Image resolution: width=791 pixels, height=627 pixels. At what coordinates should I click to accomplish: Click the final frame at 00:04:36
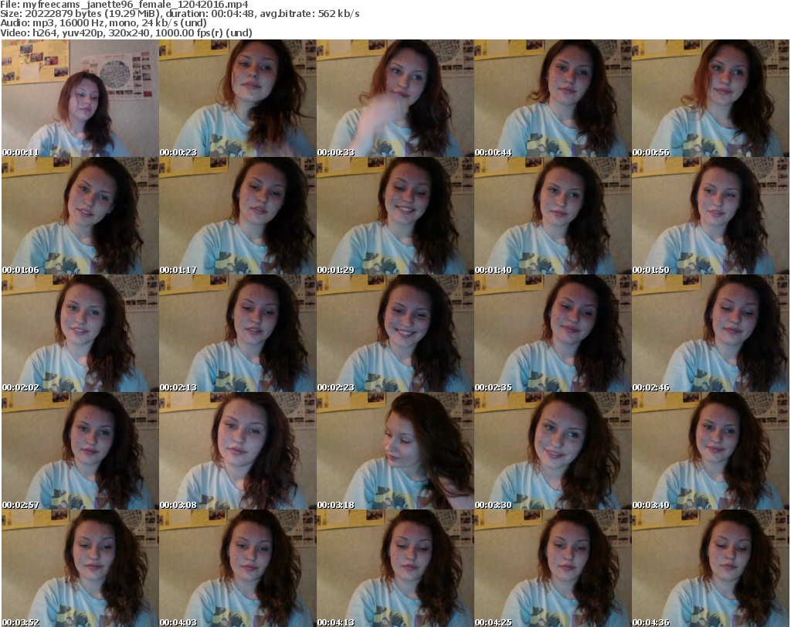point(710,568)
